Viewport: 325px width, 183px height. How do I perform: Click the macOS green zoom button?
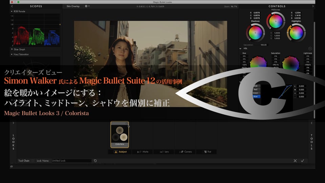click(x=18, y=2)
